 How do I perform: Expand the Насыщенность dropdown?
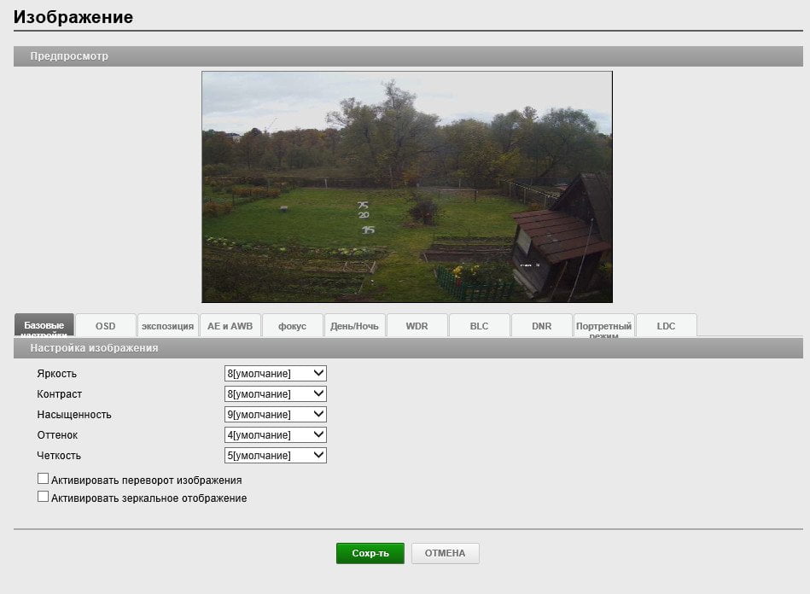276,414
